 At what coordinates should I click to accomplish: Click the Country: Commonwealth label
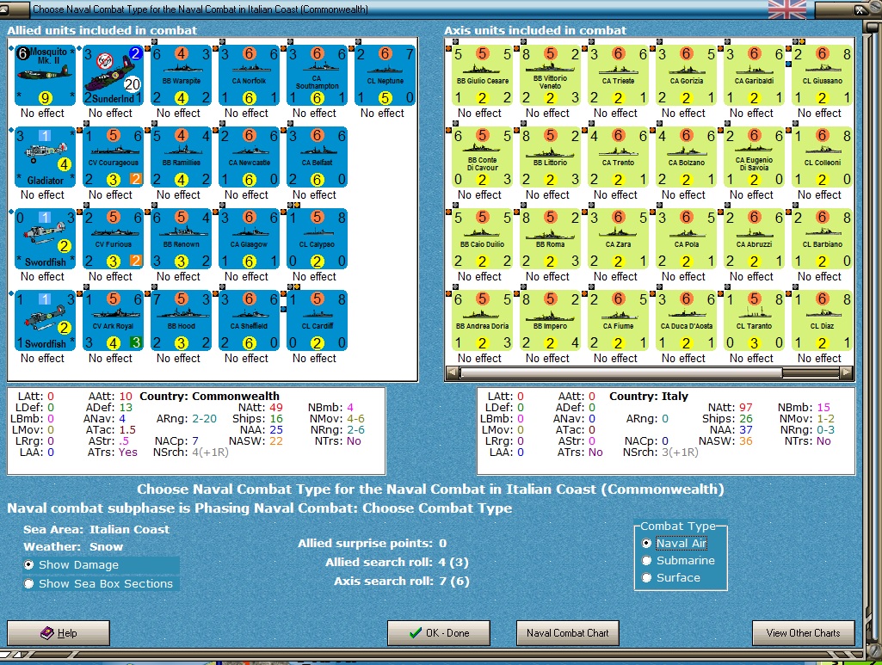209,397
